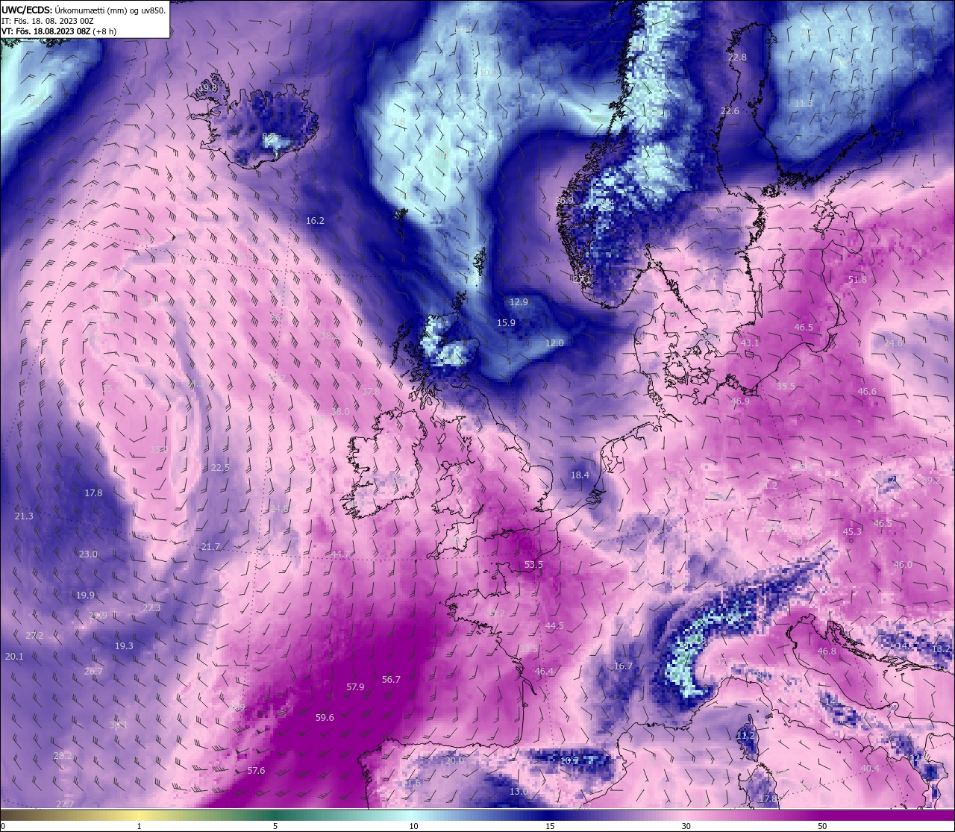Select the 12.9 value label
This screenshot has height=832, width=955.
tap(519, 301)
